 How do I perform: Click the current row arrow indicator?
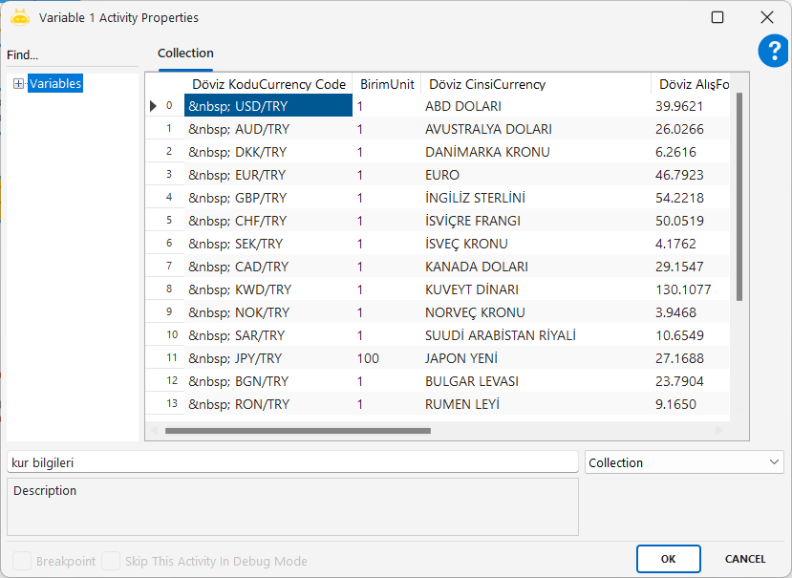tap(153, 106)
